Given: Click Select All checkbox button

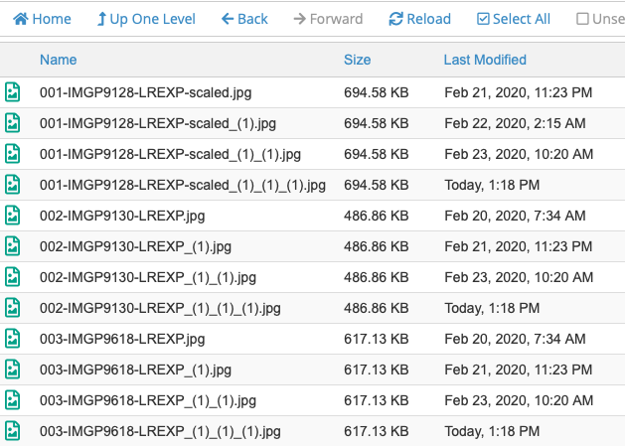Looking at the screenshot, I should [513, 19].
